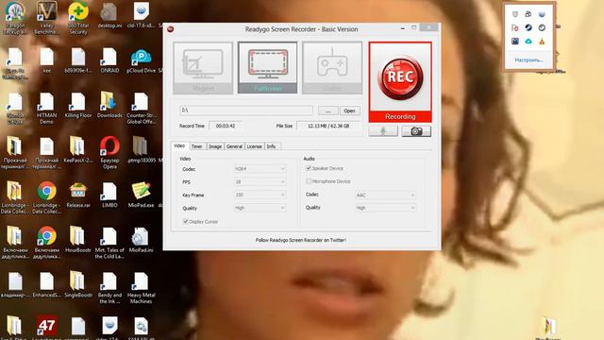Screen dimensions: 604x340
Task: Switch to the Video tab
Action: [179, 145]
